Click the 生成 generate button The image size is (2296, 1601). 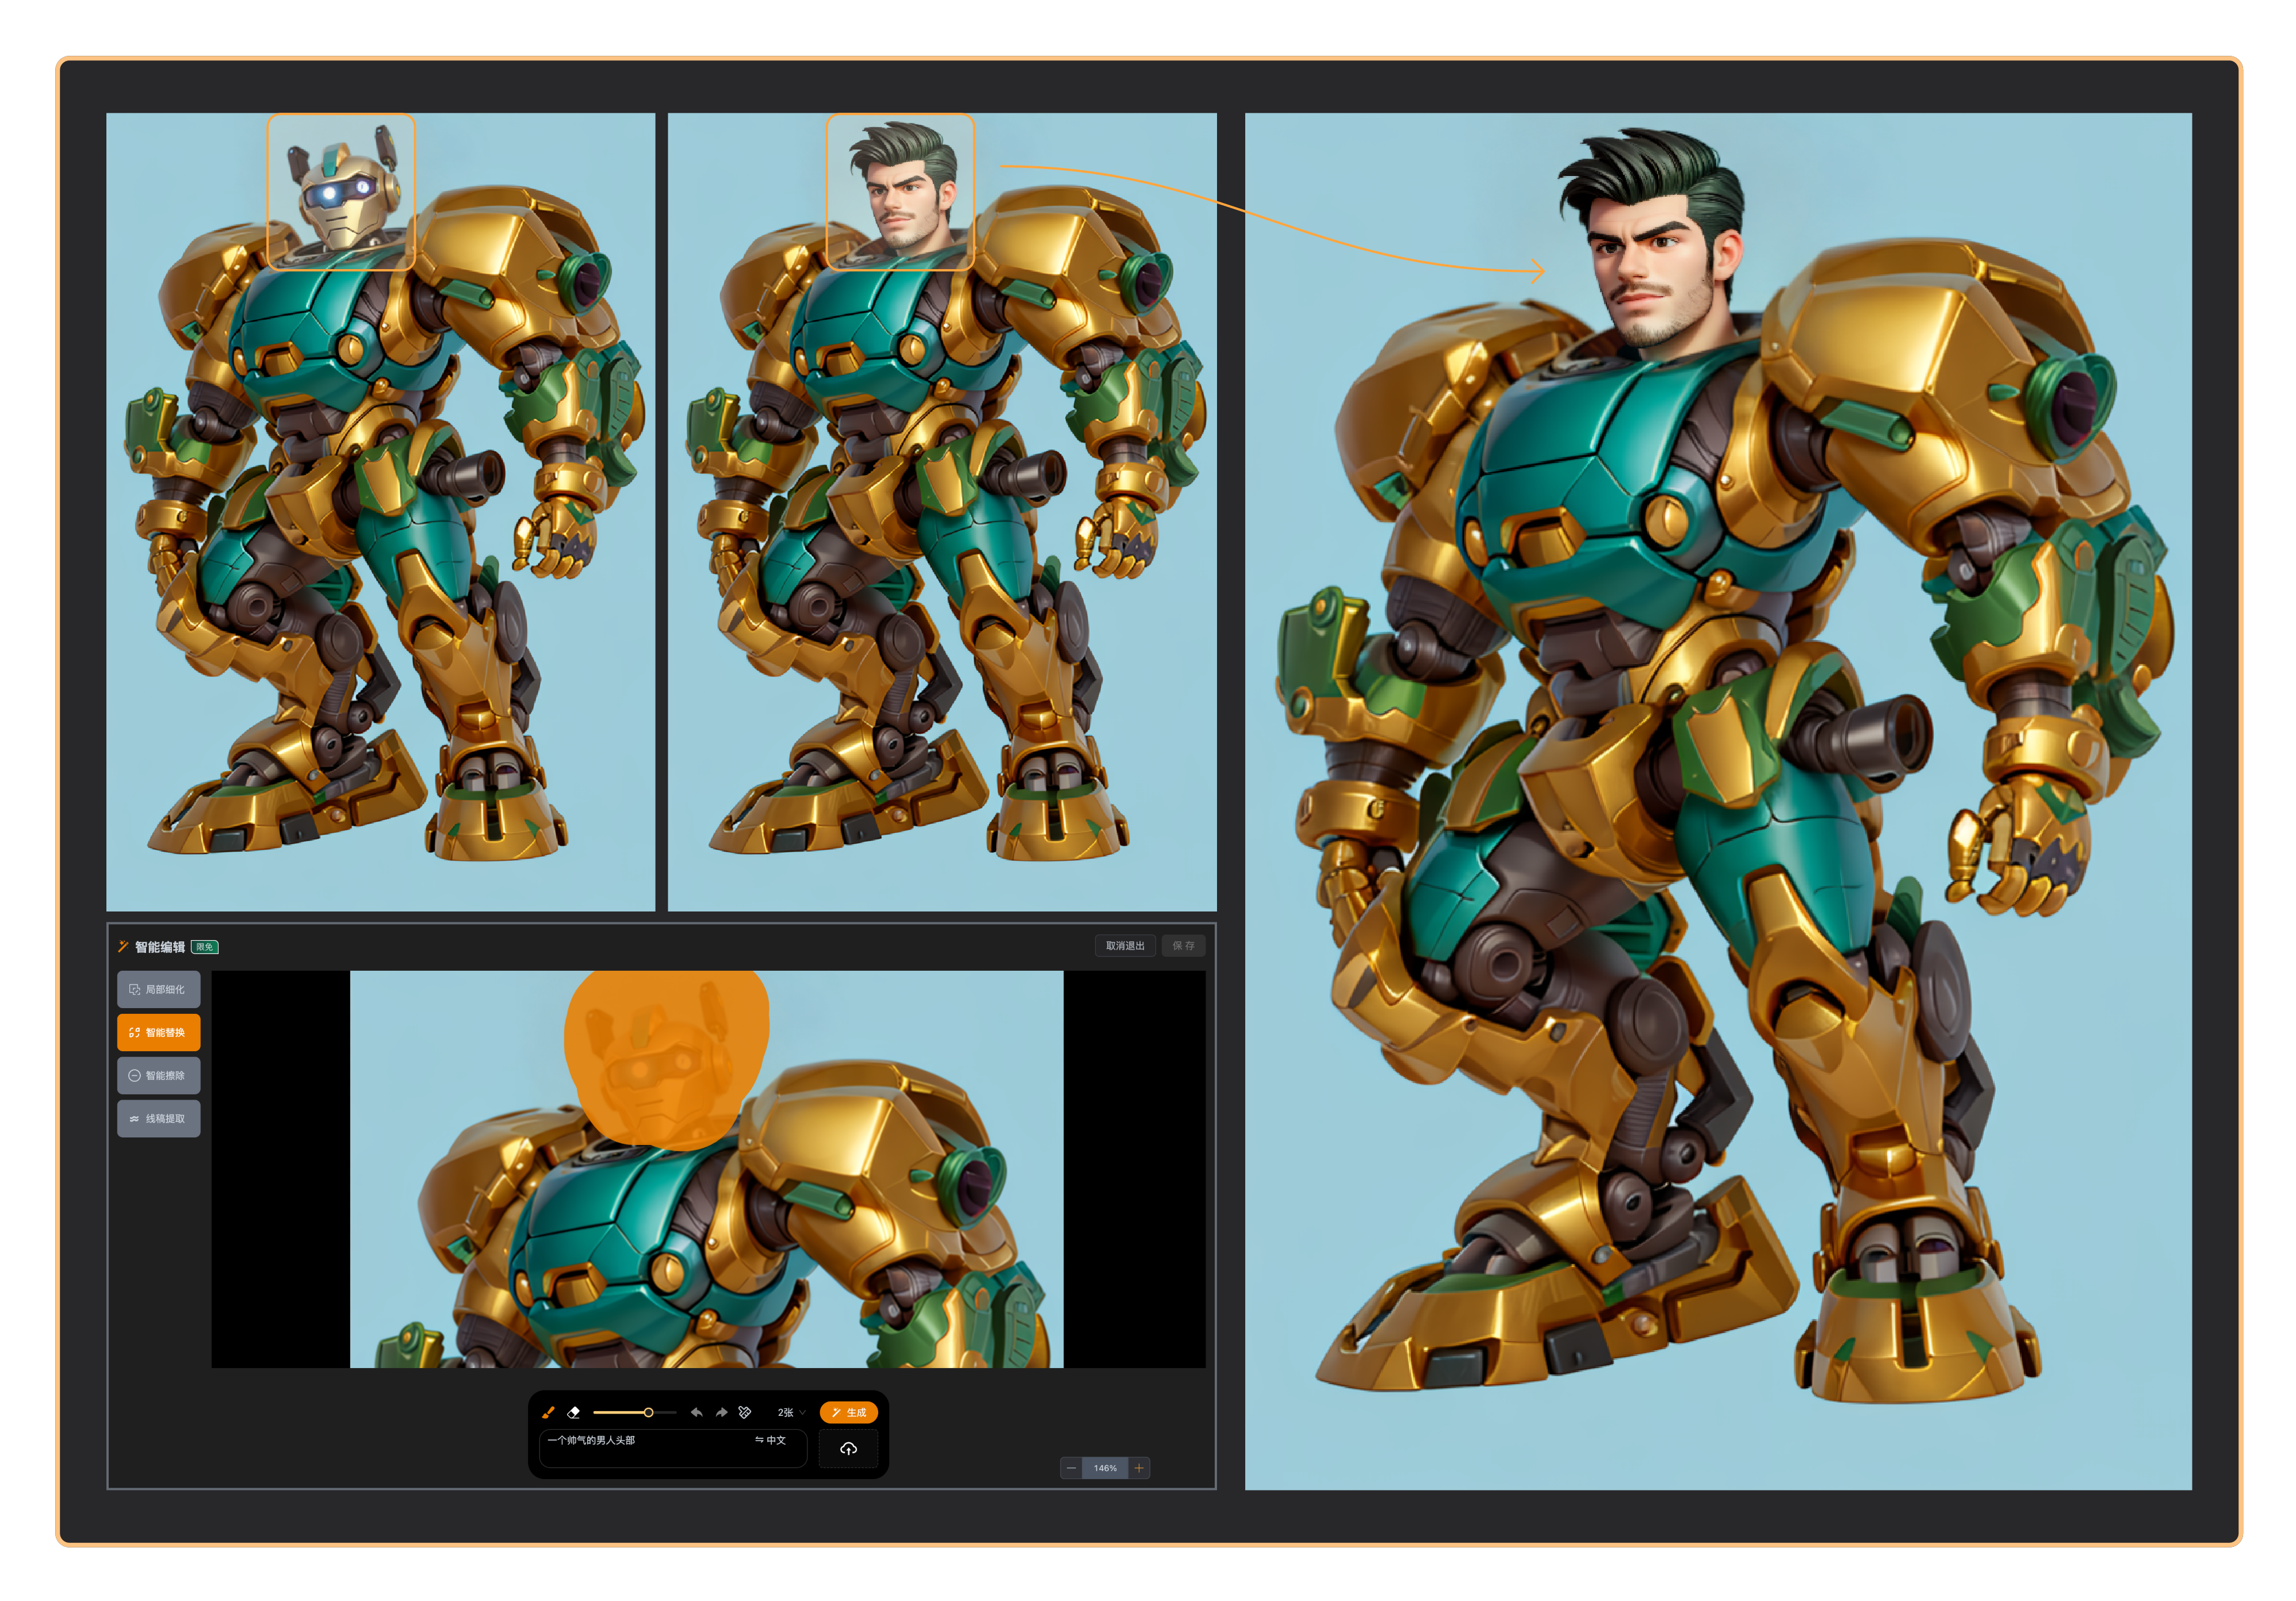tap(849, 1412)
